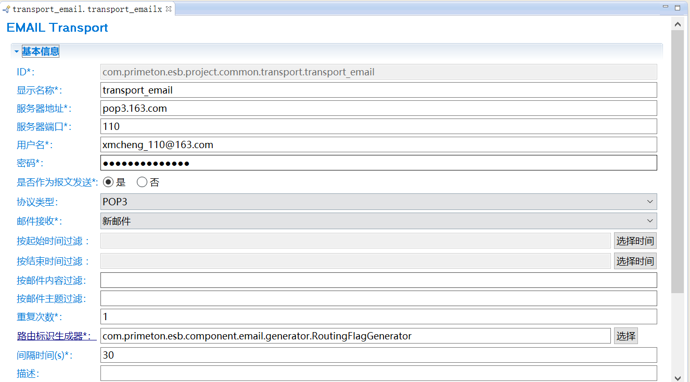
Task: Click 选择 button beside RoutingFlagGenerator
Action: click(625, 336)
